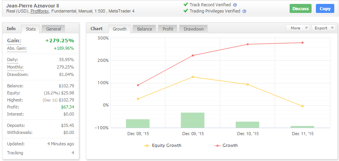
Task: Click the Dec 09 green bar
Action: (193, 120)
